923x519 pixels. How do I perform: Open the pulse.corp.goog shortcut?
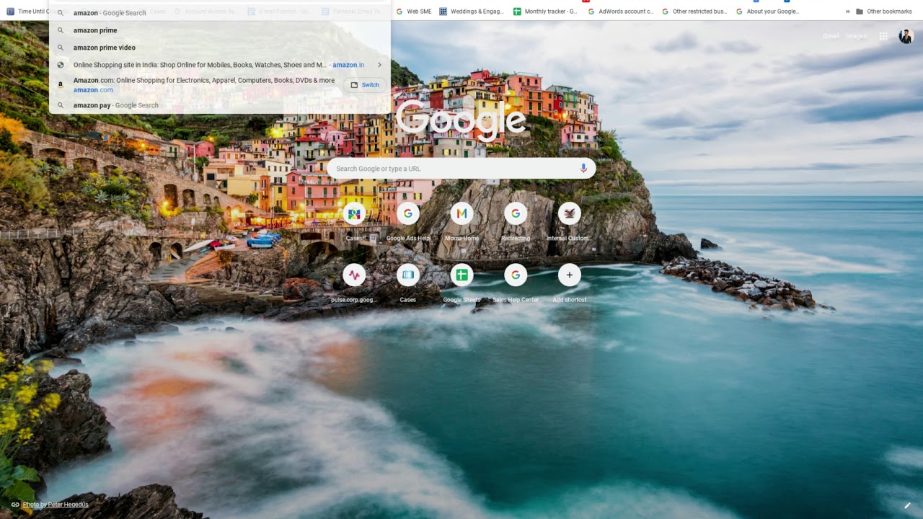354,283
